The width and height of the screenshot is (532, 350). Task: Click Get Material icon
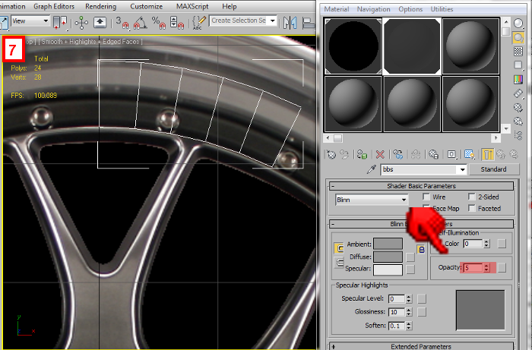click(331, 154)
